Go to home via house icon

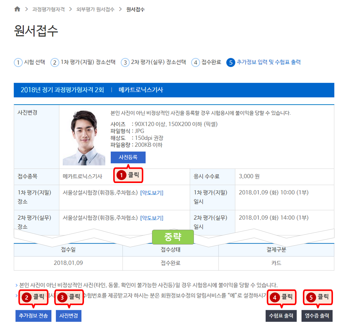point(17,9)
